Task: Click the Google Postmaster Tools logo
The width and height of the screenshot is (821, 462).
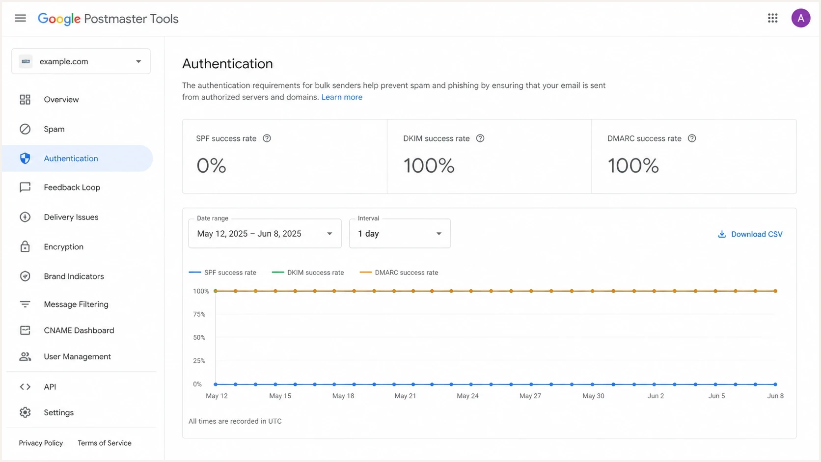Action: pyautogui.click(x=108, y=19)
